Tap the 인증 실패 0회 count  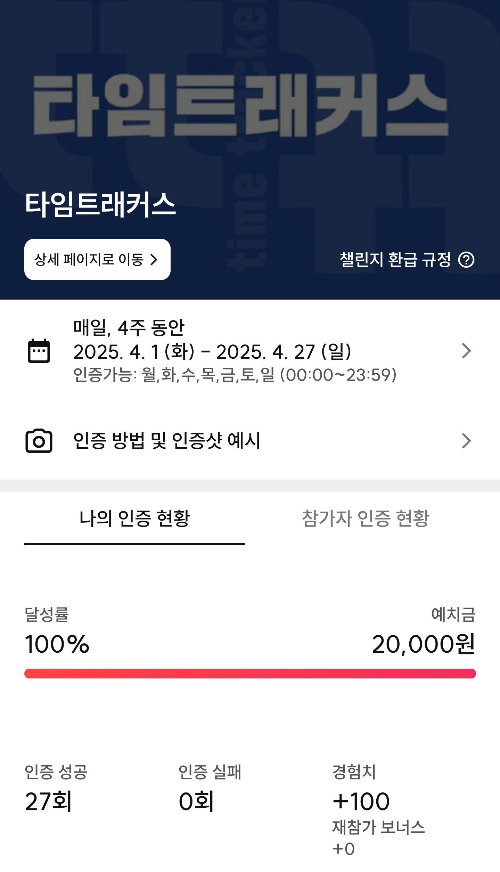(x=196, y=801)
